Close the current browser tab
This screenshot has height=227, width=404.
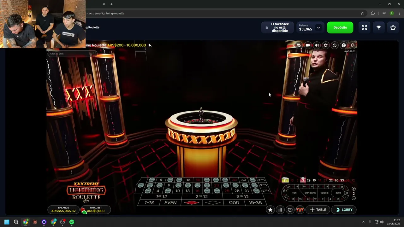point(104,4)
